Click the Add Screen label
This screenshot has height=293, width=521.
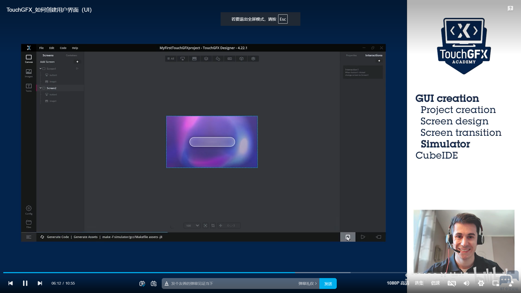47,62
